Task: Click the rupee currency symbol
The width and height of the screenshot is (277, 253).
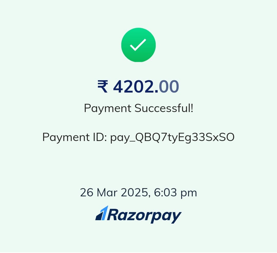Action: [103, 86]
